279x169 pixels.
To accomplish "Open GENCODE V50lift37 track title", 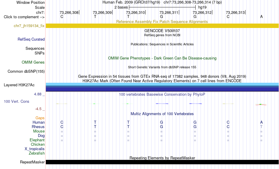I will [162, 31].
